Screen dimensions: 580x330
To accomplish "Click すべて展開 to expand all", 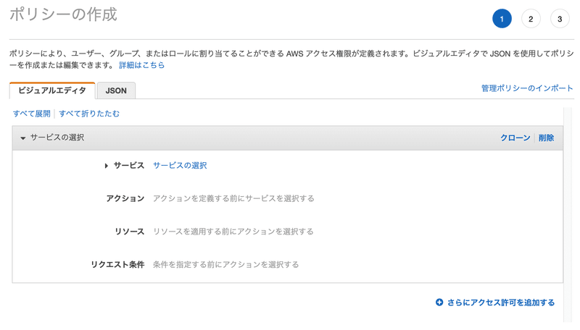I will 32,114.
